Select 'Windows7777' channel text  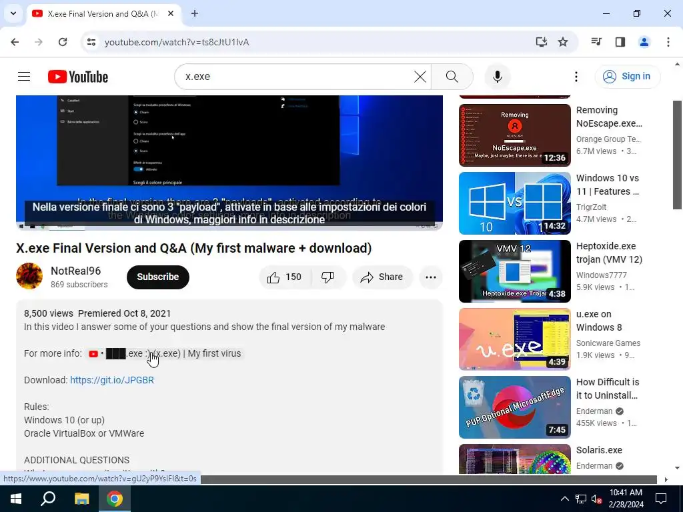[x=601, y=275]
